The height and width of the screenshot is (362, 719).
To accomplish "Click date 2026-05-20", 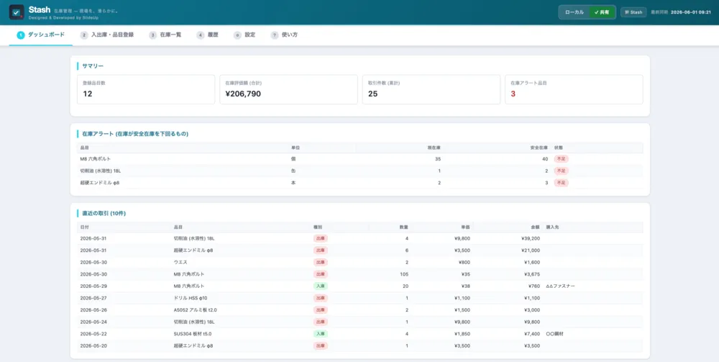I will pyautogui.click(x=93, y=345).
